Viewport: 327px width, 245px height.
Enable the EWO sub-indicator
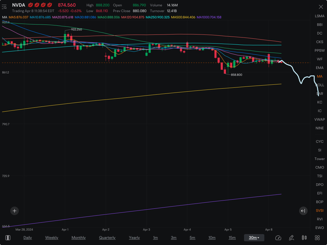point(319,228)
